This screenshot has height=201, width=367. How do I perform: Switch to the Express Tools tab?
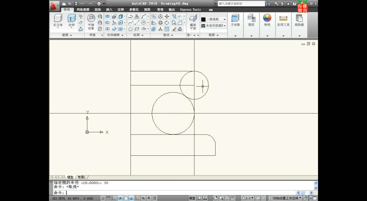tap(190, 10)
